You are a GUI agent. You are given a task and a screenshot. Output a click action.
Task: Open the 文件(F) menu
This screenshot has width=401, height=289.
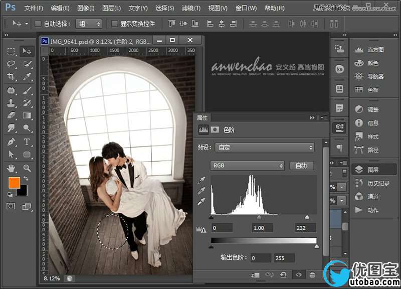tap(34, 8)
